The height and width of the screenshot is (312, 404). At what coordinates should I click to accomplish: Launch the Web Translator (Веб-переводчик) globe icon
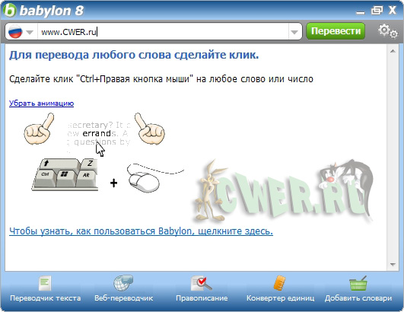coord(123,283)
